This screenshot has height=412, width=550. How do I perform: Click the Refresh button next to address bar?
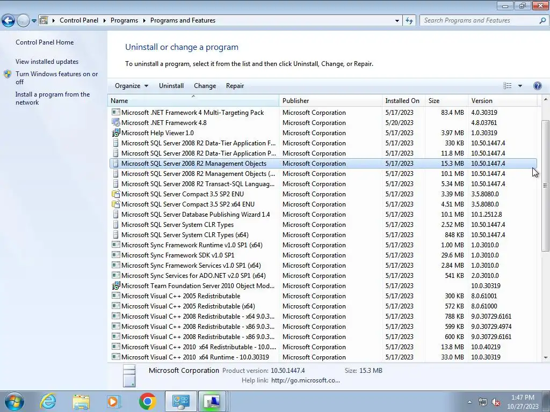(409, 21)
